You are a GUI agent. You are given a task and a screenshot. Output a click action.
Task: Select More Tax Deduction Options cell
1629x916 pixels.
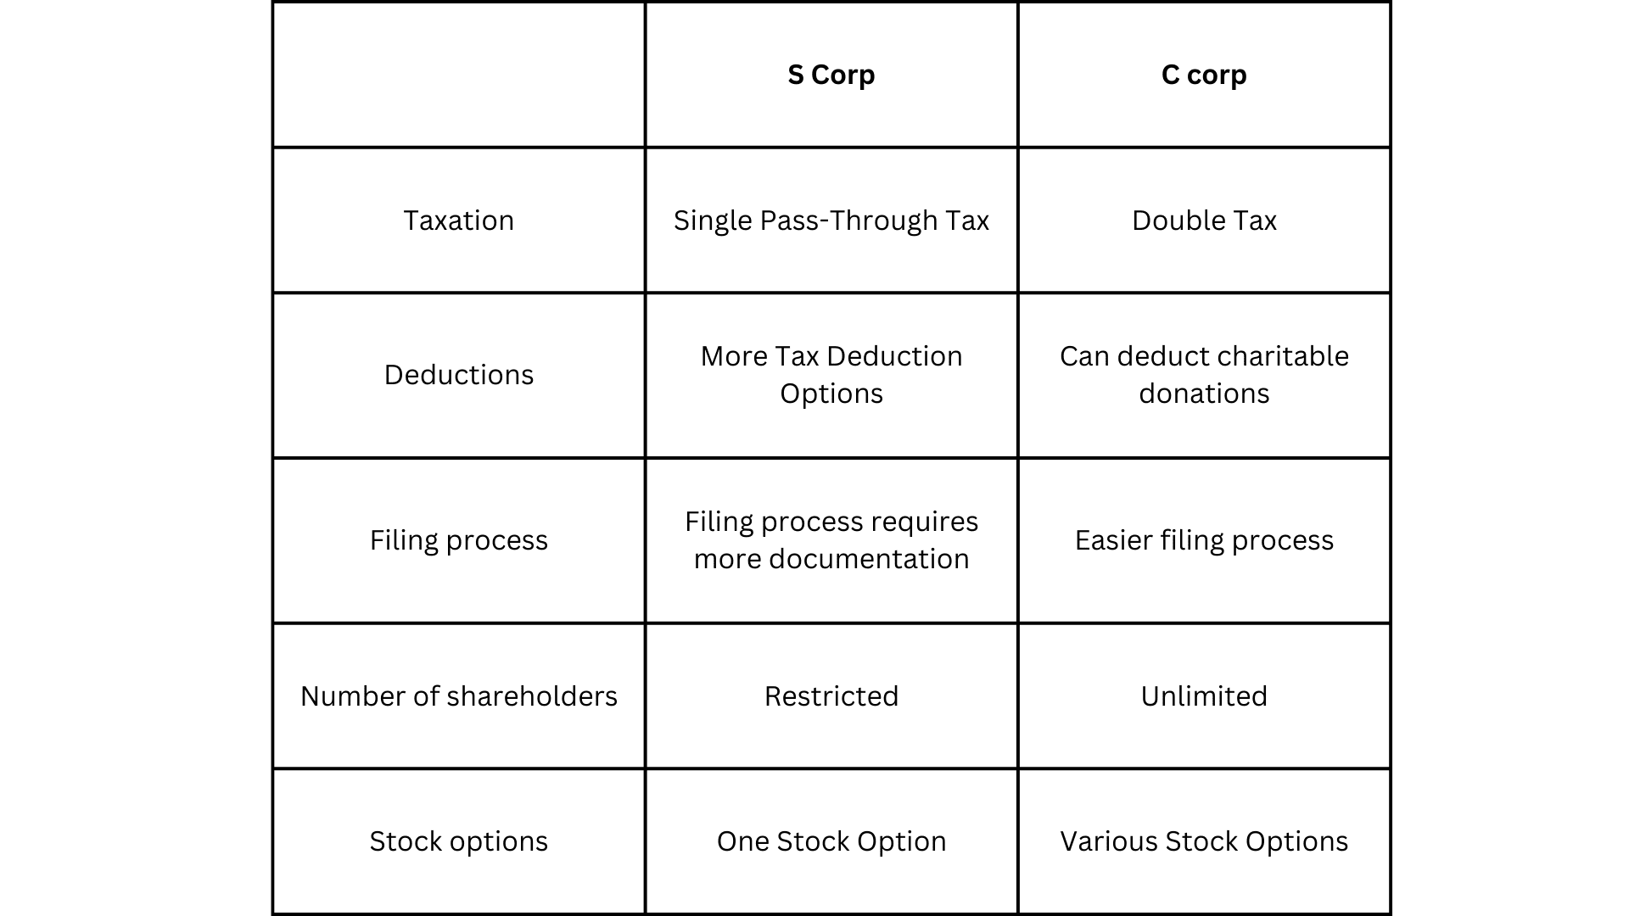tap(831, 375)
